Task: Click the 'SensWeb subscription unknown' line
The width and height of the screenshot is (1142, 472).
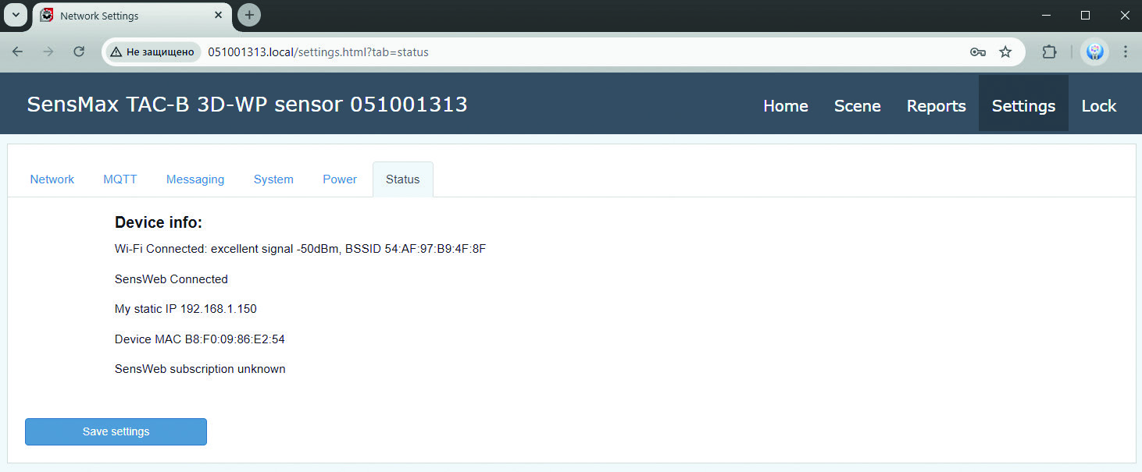Action: click(200, 369)
